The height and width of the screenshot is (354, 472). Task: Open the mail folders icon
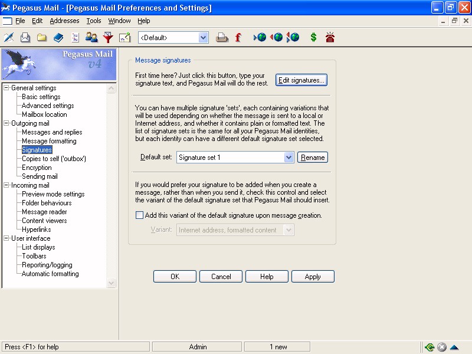click(x=42, y=37)
